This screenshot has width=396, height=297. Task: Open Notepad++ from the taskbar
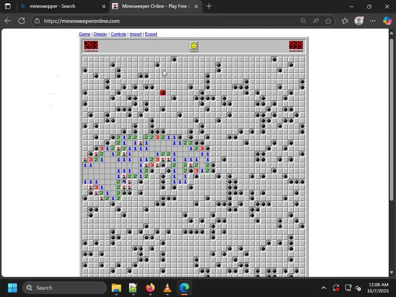tap(133, 288)
